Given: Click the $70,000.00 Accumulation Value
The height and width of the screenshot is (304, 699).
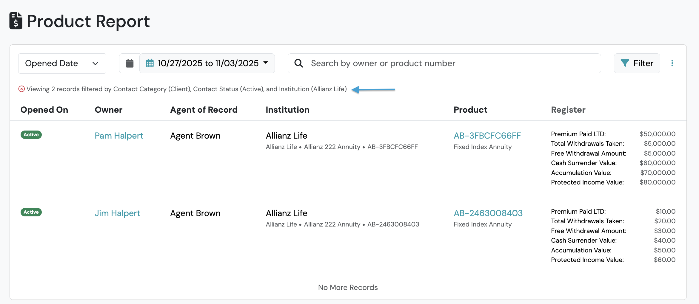Looking at the screenshot, I should pyautogui.click(x=658, y=173).
